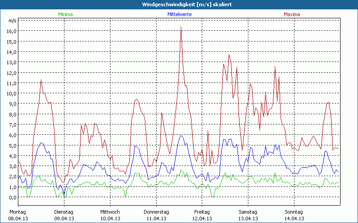Click the 'Mittwoch' day label
This screenshot has width=358, height=223.
point(110,212)
